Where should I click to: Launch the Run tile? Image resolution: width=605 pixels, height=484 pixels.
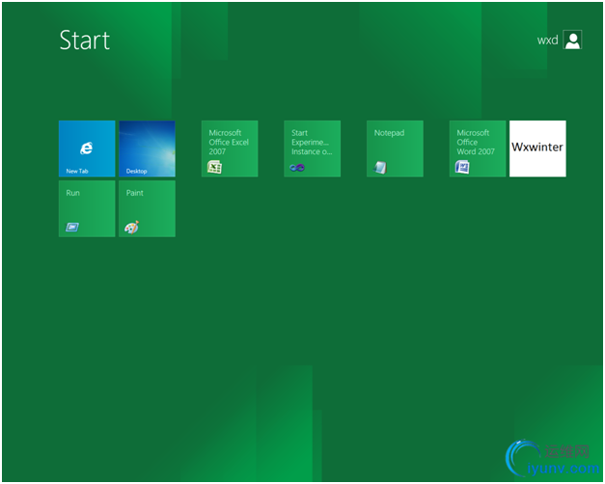87,208
